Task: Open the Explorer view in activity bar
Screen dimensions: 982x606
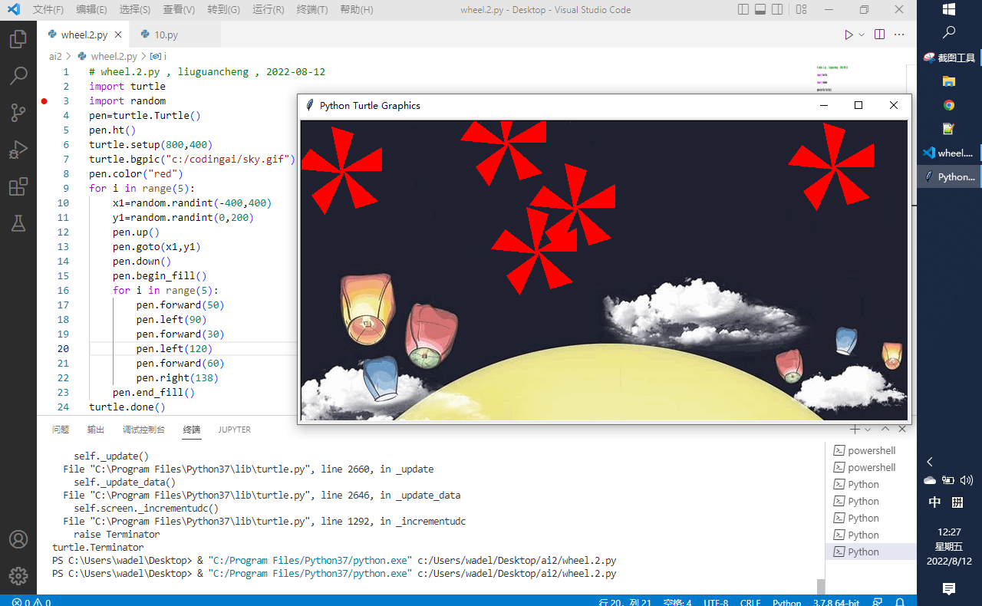Action: point(18,39)
